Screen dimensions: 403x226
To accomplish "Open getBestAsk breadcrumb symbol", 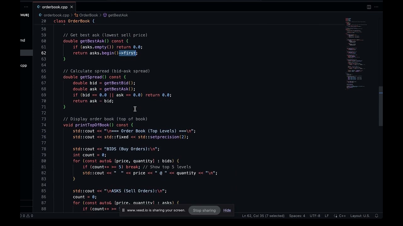I will [118, 15].
